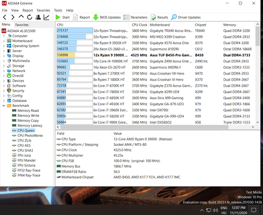Click the Motherboard column header

coord(171,25)
